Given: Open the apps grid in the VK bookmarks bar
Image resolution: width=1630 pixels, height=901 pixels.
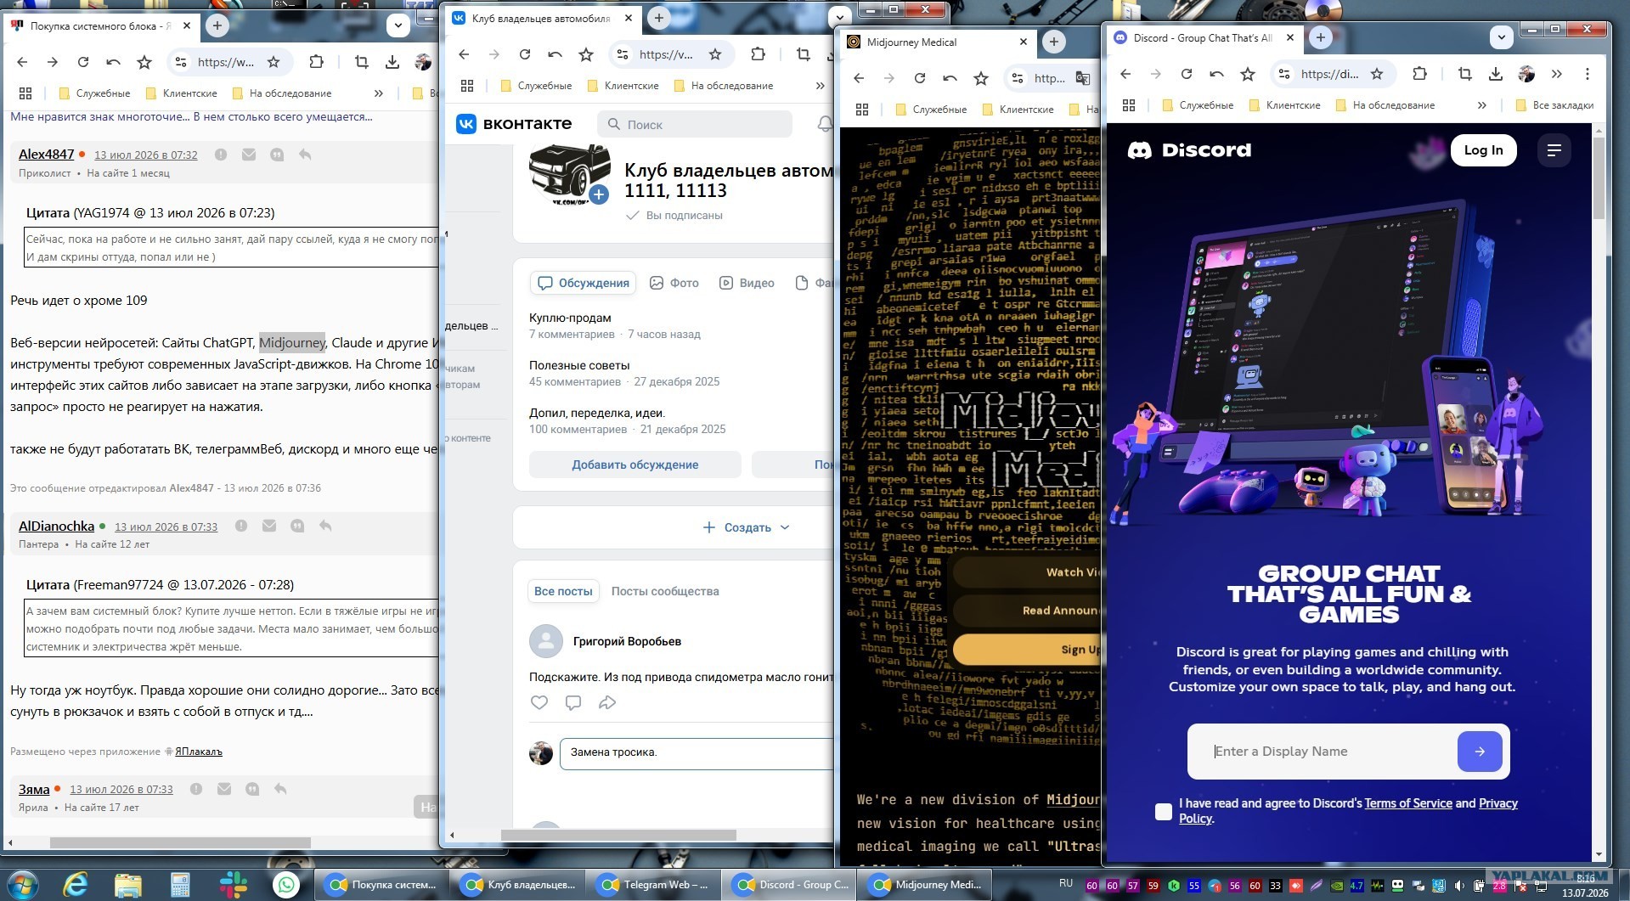Looking at the screenshot, I should point(467,86).
